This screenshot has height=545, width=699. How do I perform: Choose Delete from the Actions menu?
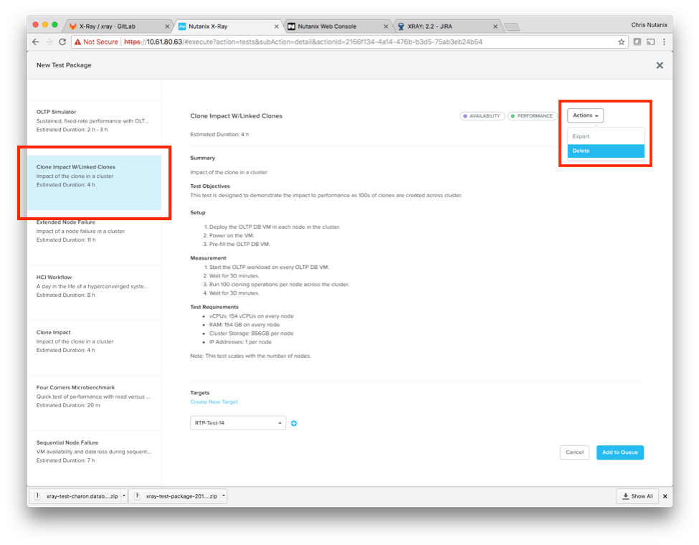[x=606, y=151]
